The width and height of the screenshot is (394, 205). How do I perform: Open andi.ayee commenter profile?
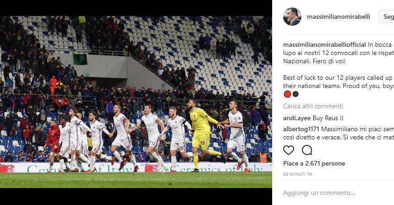pyautogui.click(x=297, y=118)
